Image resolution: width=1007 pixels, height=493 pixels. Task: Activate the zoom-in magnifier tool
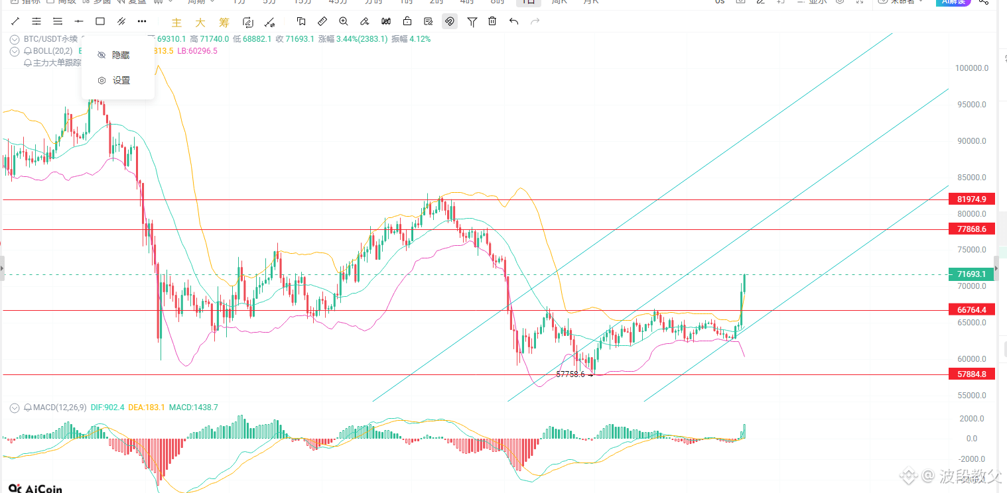[x=344, y=21]
